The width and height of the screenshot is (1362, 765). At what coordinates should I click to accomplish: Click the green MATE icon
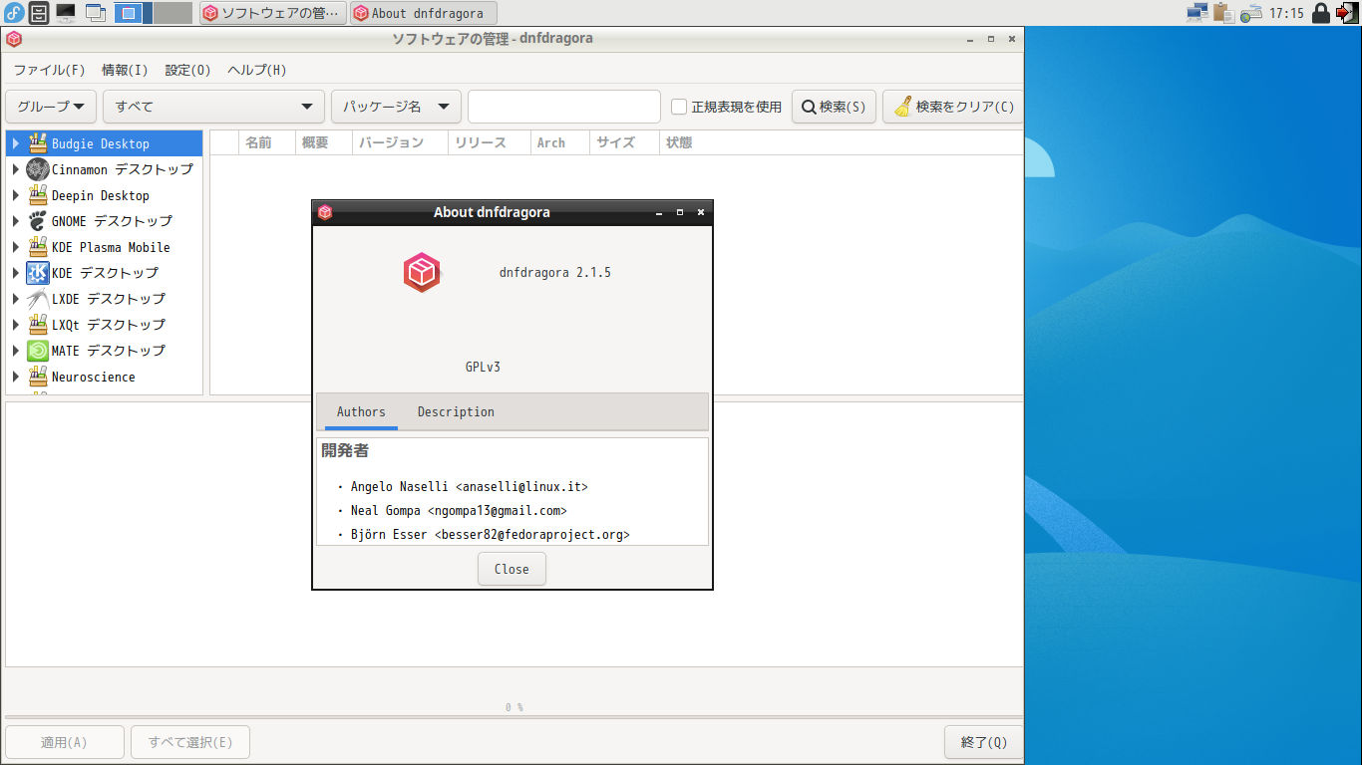click(38, 351)
